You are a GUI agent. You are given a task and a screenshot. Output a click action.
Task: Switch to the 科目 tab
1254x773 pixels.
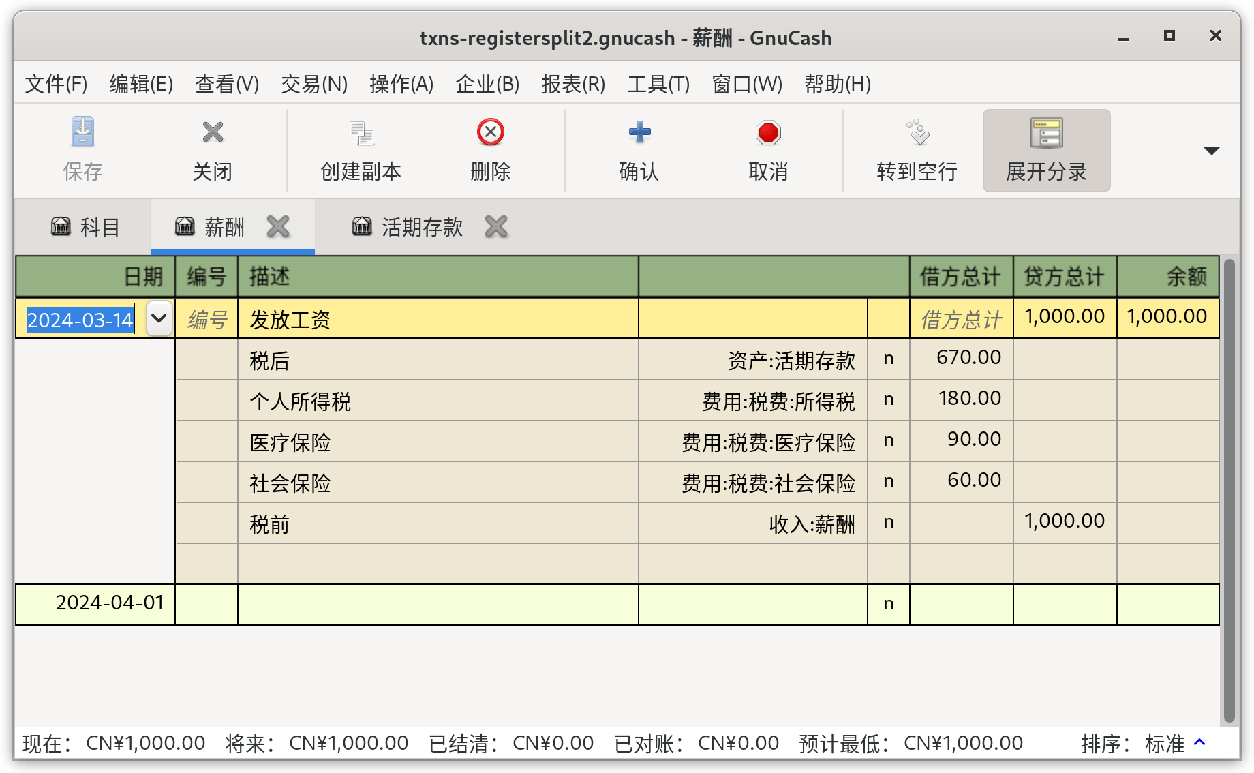click(x=85, y=226)
